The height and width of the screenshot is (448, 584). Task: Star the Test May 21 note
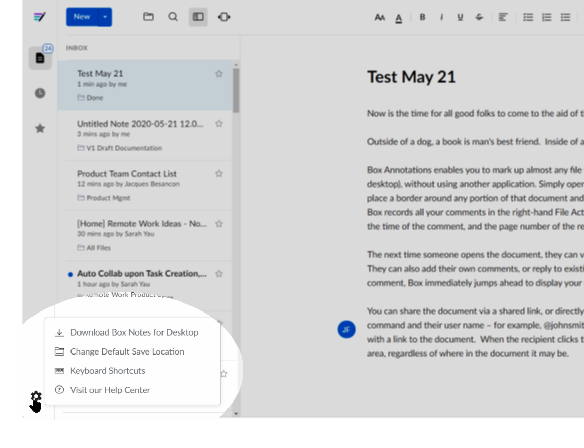(219, 73)
